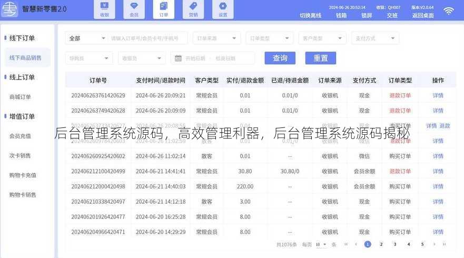Viewport: 464px width, 258px height.
Task: Select 次卡销售 in sidebar
Action: click(20, 155)
